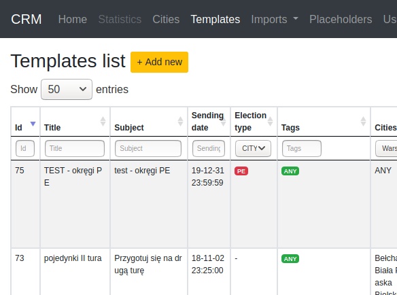Click sending date 19-12-31 23:59:59
Screen dimensions: 397x295
tap(208, 177)
